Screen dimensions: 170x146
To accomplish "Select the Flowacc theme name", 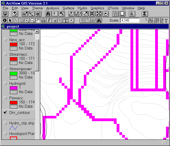I will pyautogui.click(x=16, y=98).
